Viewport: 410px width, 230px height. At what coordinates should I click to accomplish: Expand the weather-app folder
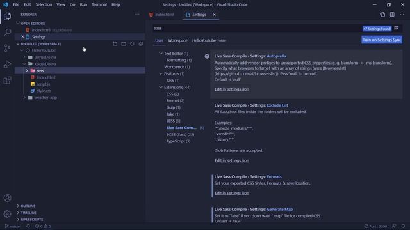pos(24,98)
